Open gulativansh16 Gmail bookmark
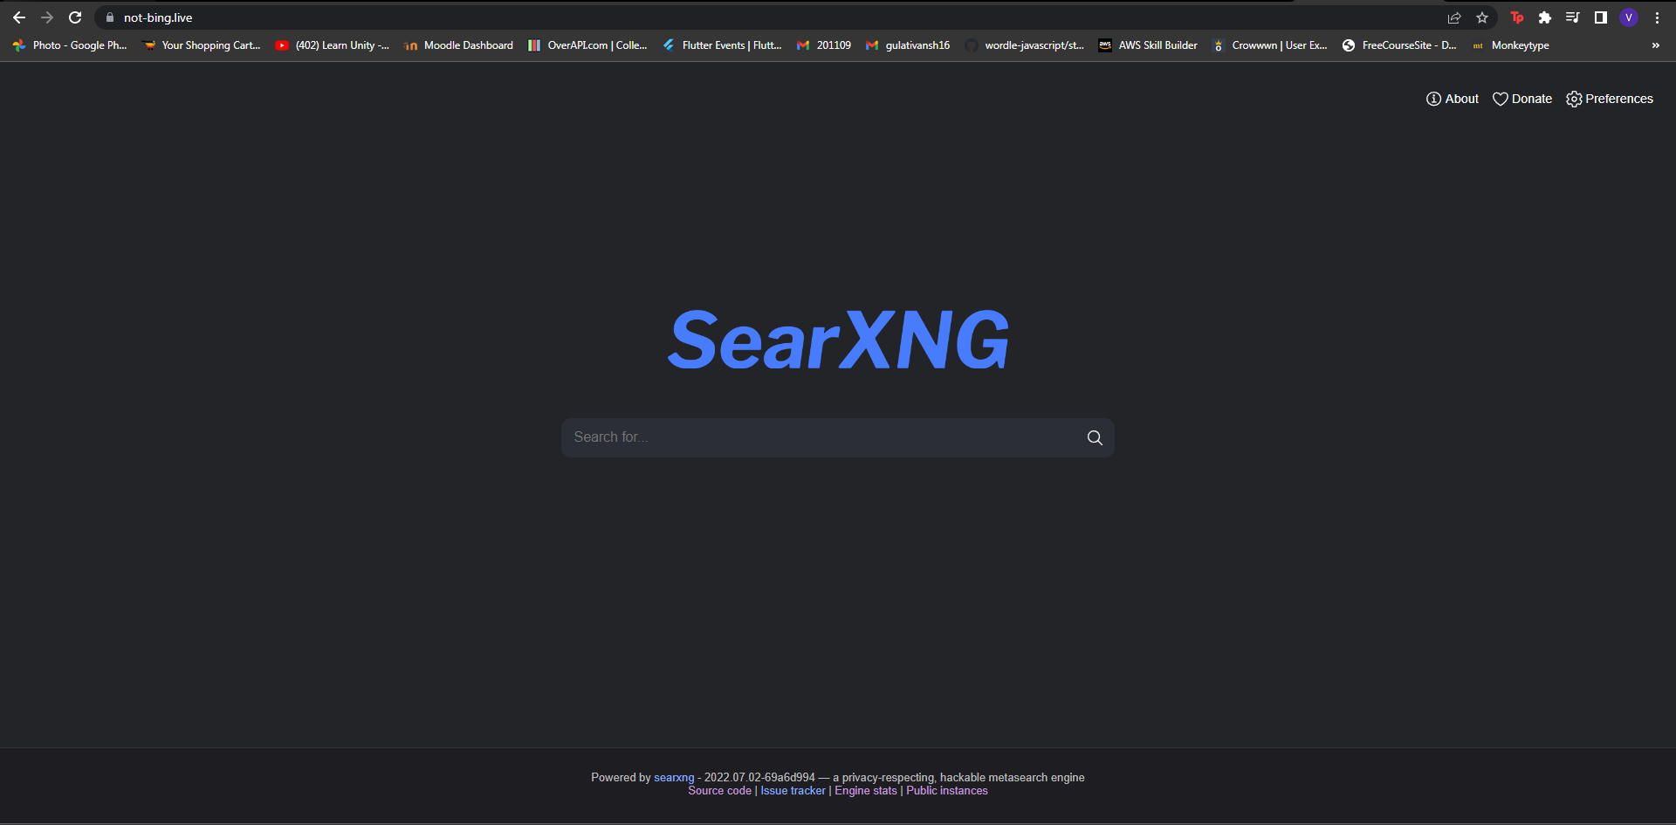Screen dimensions: 1676x825 coord(907,45)
